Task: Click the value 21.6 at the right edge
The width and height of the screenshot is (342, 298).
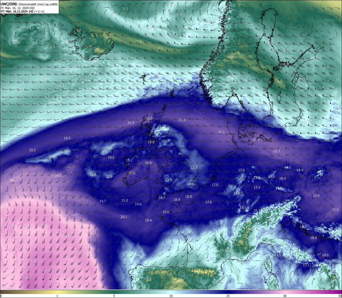Action: click(335, 209)
